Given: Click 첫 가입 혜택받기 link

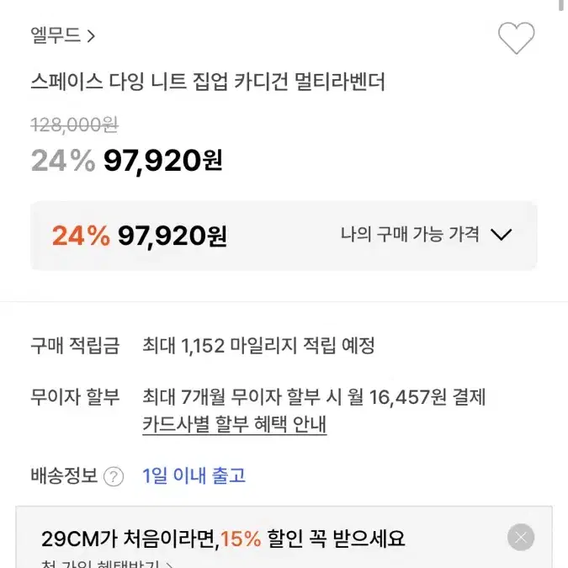Looking at the screenshot, I should (107, 564).
